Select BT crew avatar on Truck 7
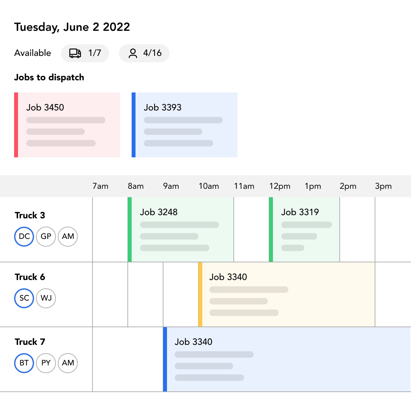411x411 pixels. 24,363
